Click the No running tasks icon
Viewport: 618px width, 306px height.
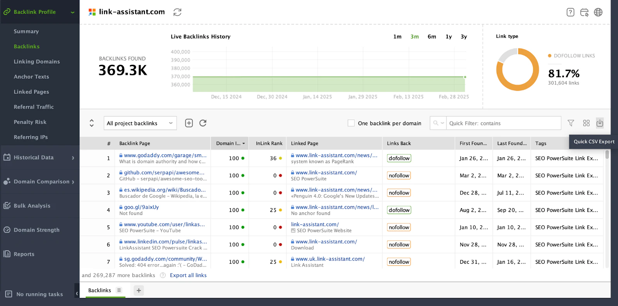click(8, 294)
